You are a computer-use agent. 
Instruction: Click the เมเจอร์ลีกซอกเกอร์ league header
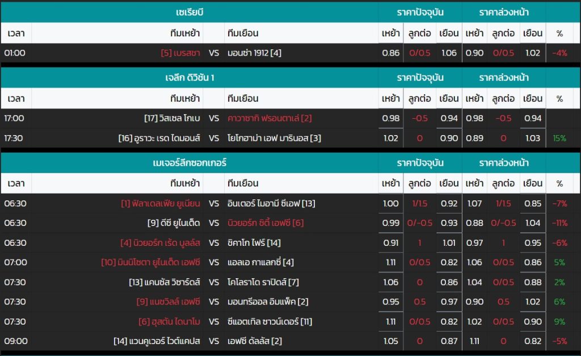coord(190,162)
